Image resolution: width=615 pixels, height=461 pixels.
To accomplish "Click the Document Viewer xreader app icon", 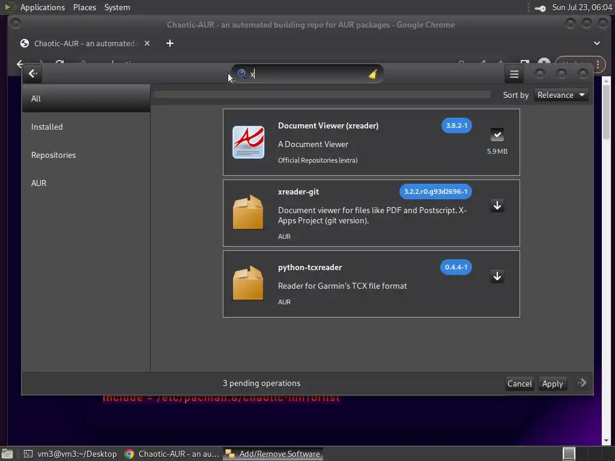I will pos(248,142).
